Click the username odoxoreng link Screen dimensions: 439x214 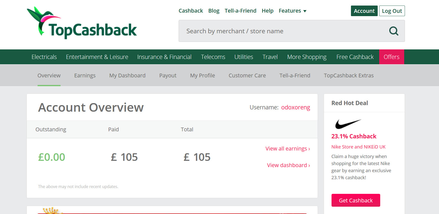295,107
